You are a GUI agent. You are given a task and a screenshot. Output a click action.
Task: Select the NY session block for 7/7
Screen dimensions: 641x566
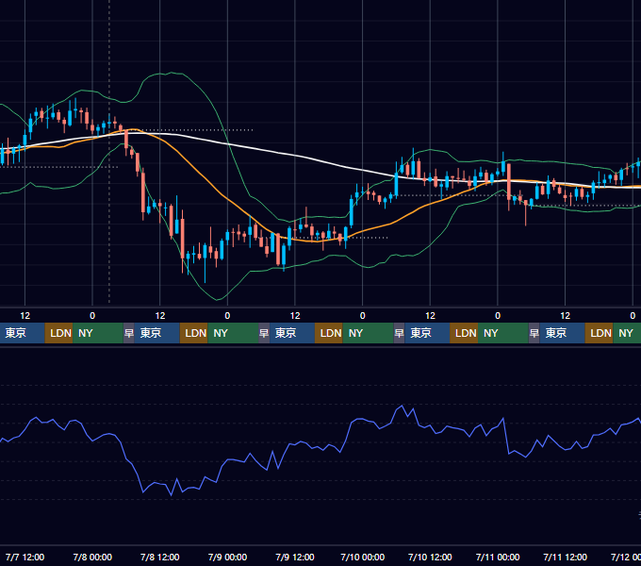click(x=98, y=333)
